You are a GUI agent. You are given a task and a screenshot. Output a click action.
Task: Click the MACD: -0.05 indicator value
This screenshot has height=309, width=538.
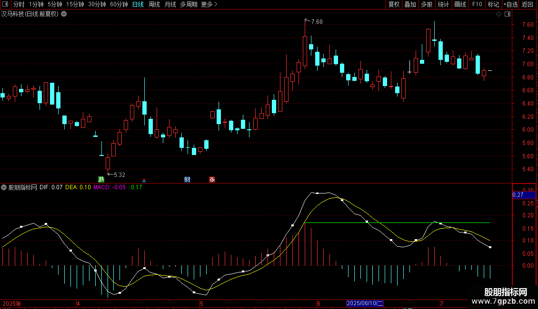pos(110,187)
